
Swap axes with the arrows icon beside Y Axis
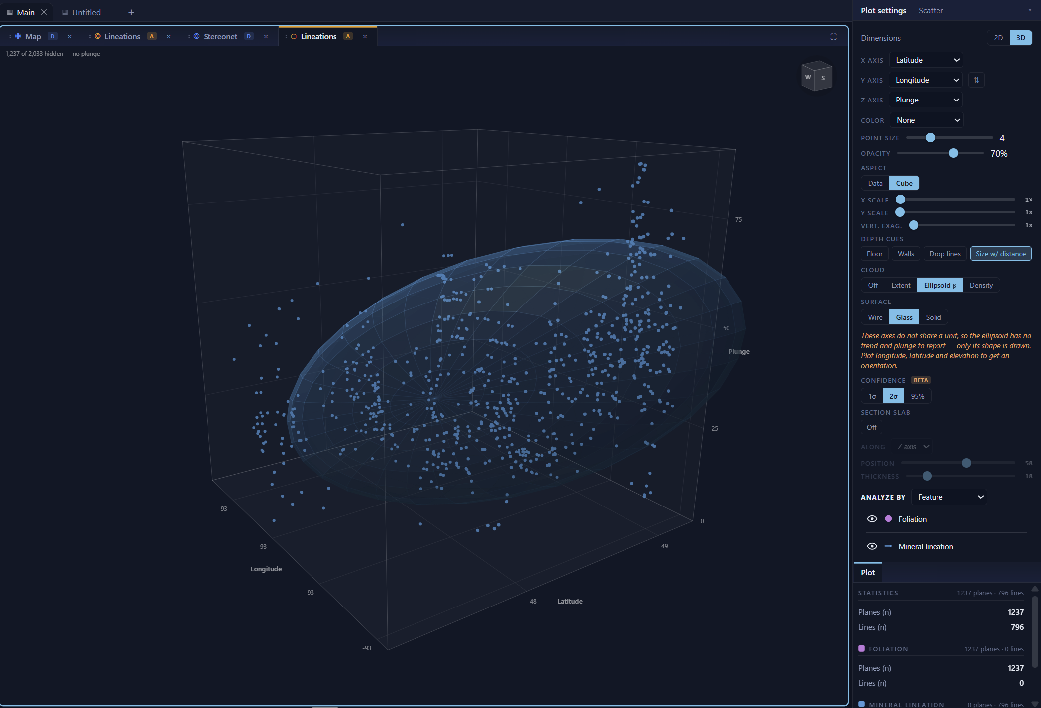pyautogui.click(x=976, y=80)
